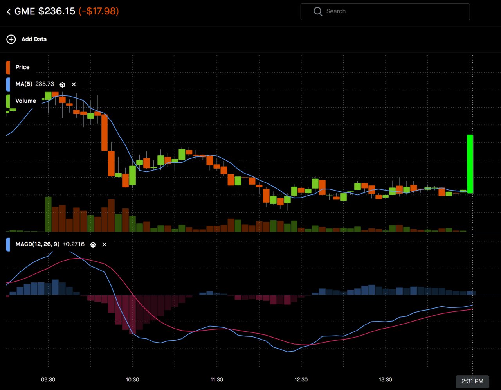The height and width of the screenshot is (390, 501).
Task: Click the 10:30 time axis label
Action: (132, 380)
